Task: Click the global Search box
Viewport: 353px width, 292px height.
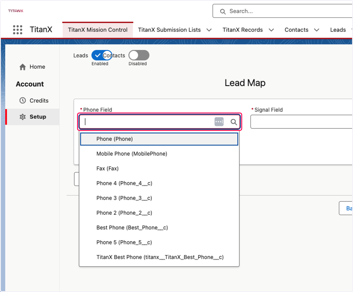Action: pos(282,11)
